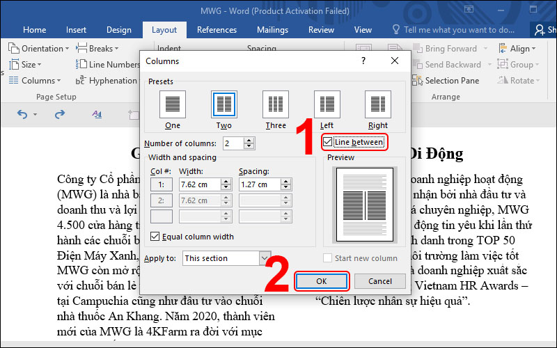Switch to the Insert tab
The width and height of the screenshot is (557, 348).
point(76,30)
